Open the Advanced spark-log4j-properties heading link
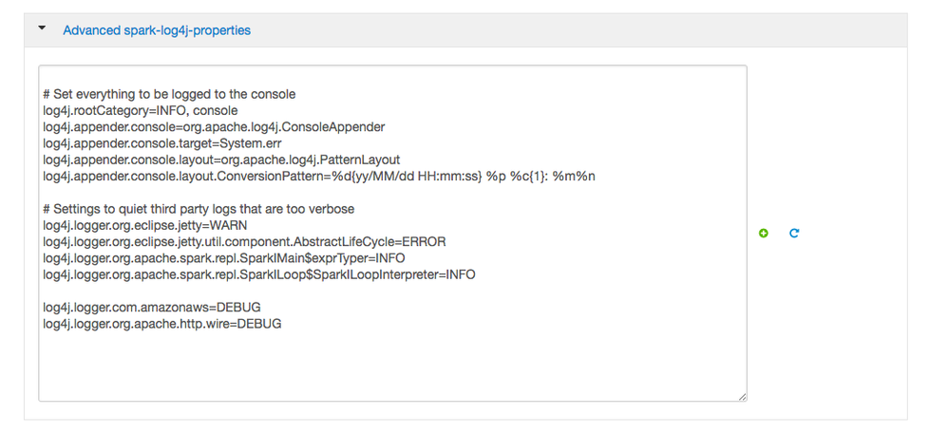 coord(157,30)
